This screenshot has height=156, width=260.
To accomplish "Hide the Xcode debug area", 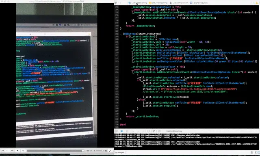I will tap(116, 131).
